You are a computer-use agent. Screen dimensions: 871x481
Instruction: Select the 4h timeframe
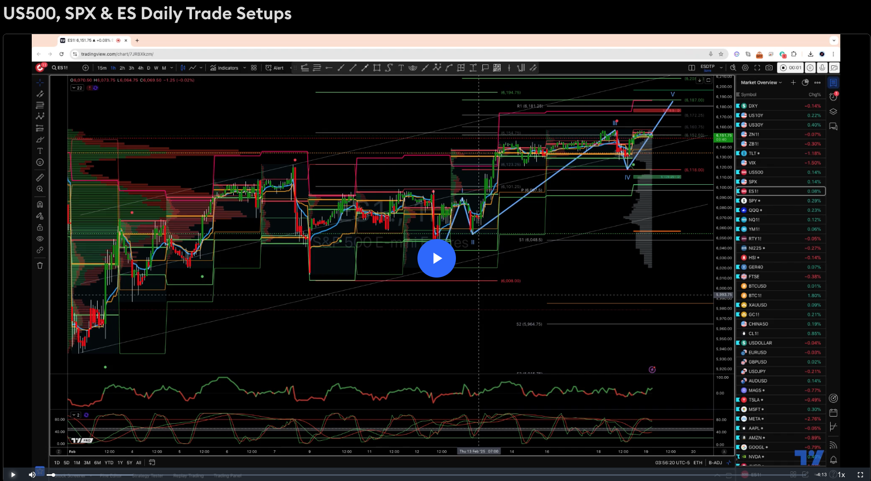(x=140, y=68)
